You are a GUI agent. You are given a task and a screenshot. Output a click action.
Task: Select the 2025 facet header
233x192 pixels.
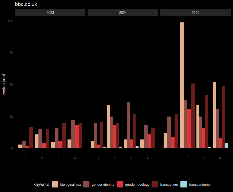pos(195,13)
